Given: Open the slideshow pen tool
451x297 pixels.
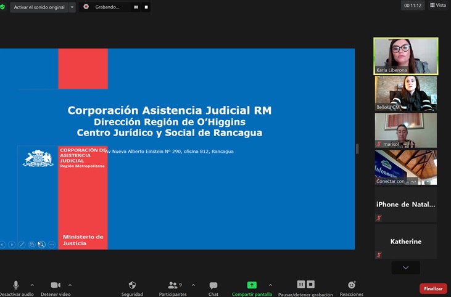Looking at the screenshot, I should pyautogui.click(x=22, y=245).
